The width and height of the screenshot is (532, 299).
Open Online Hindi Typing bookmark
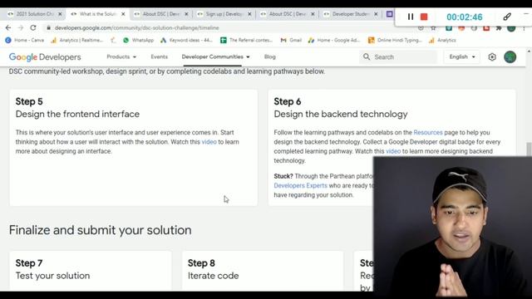(395, 40)
